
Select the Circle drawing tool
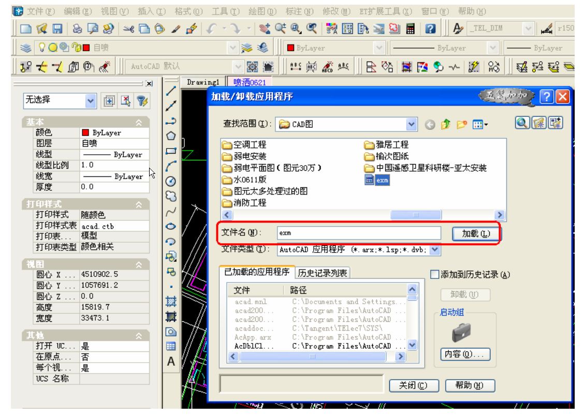pos(171,181)
